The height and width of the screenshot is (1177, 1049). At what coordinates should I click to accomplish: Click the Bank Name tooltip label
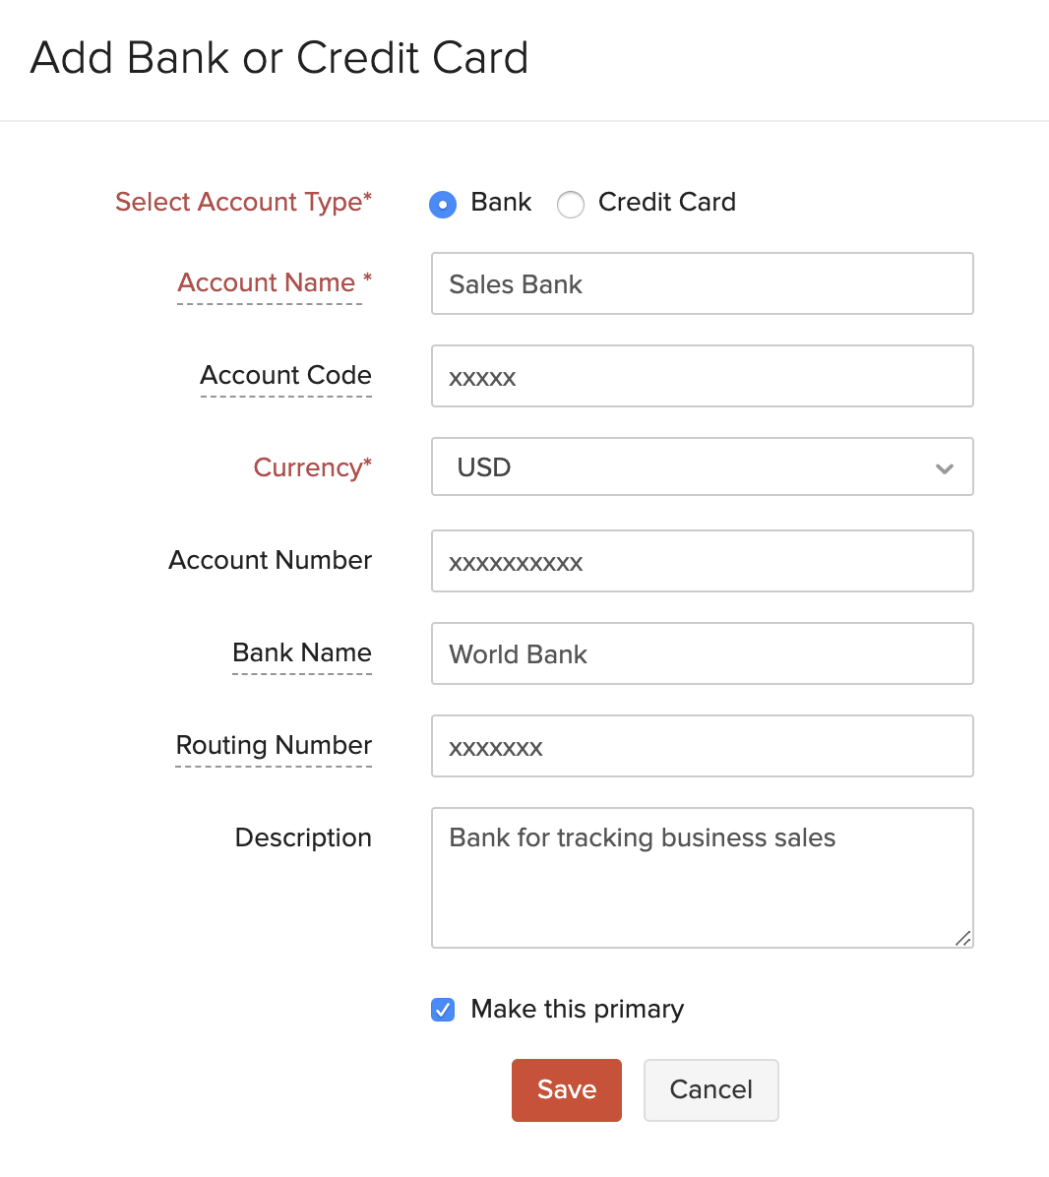pyautogui.click(x=301, y=653)
